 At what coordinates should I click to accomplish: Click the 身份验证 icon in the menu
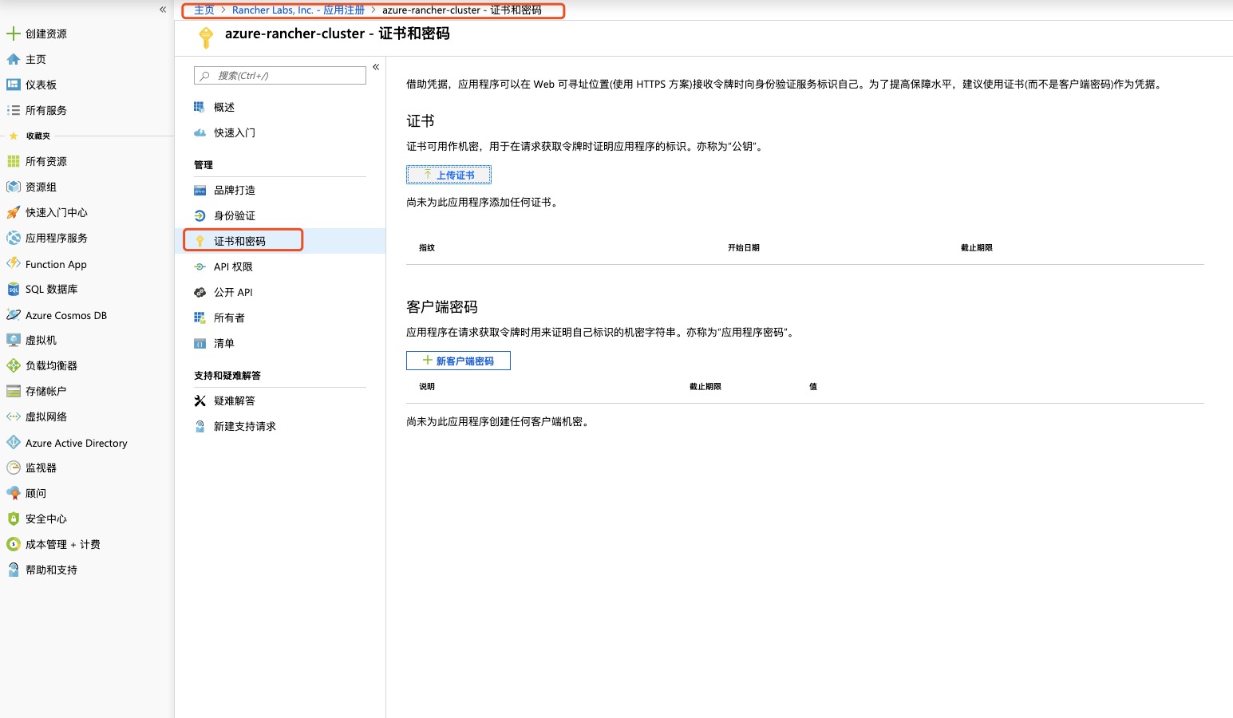point(200,215)
